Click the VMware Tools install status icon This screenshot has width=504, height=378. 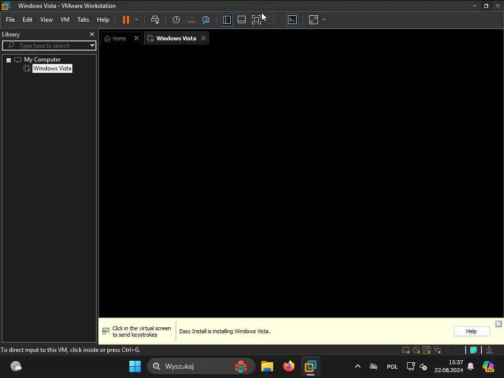(x=489, y=350)
